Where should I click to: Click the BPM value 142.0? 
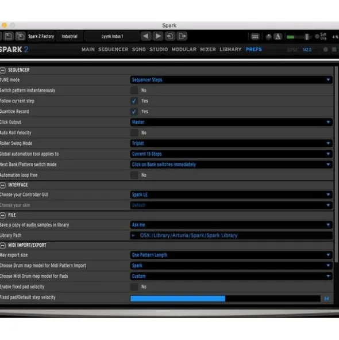pos(307,50)
